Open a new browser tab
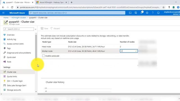Viewport: 180px width, 101px height. click(71, 2)
